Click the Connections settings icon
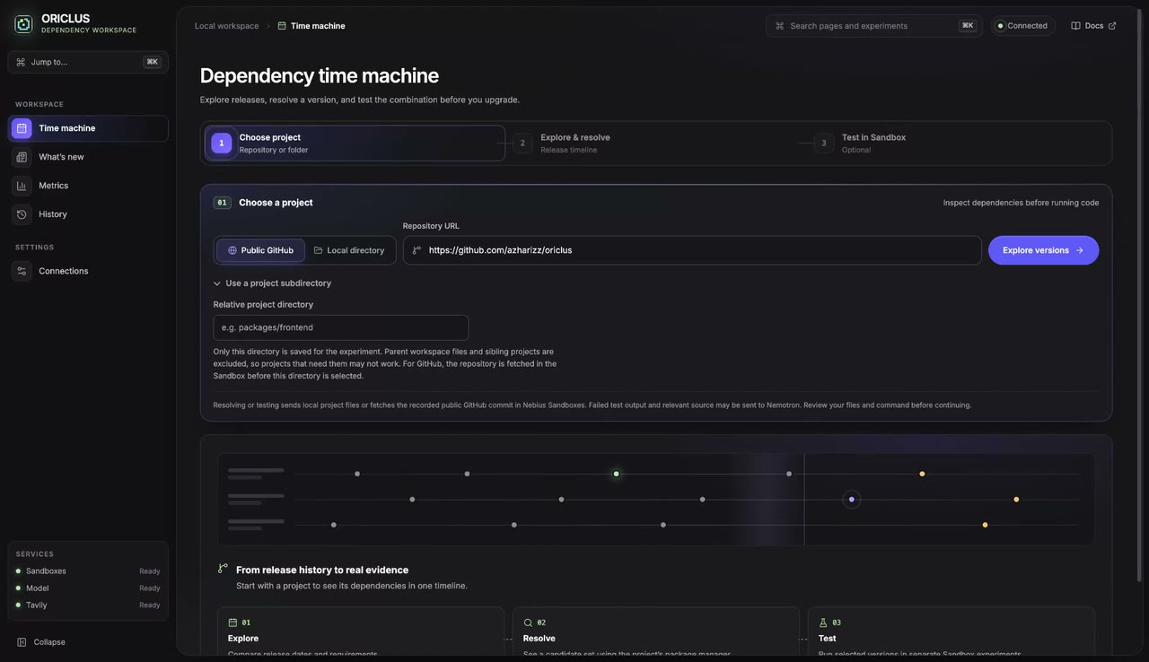The width and height of the screenshot is (1149, 662). click(x=22, y=271)
